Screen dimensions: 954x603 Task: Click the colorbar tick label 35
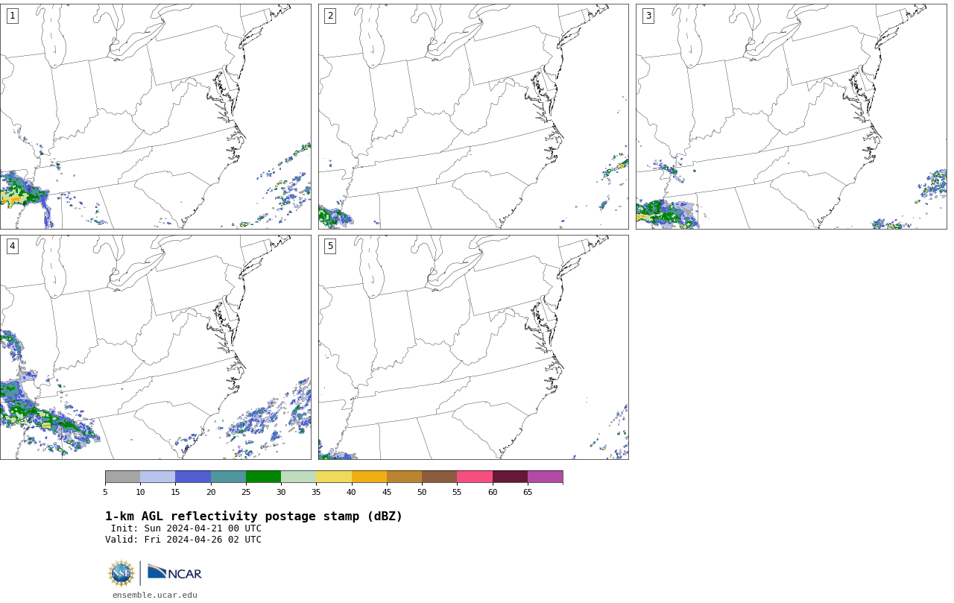[x=316, y=492]
